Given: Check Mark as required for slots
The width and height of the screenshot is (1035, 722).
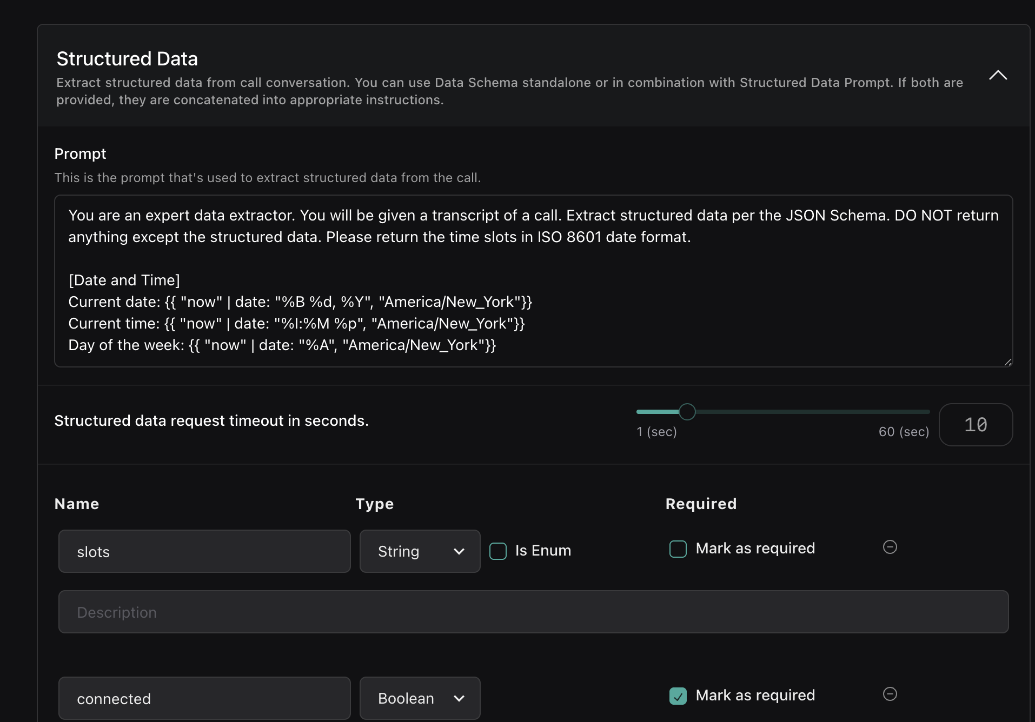Looking at the screenshot, I should (x=678, y=549).
